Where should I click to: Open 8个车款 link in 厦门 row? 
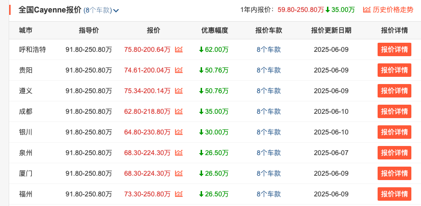tap(269, 173)
